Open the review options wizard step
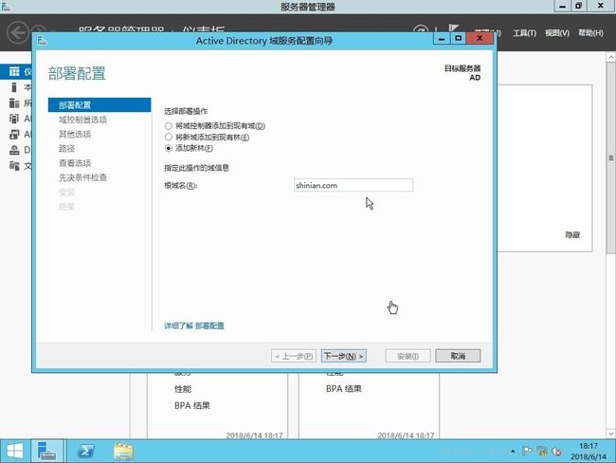616x463 pixels. point(75,163)
